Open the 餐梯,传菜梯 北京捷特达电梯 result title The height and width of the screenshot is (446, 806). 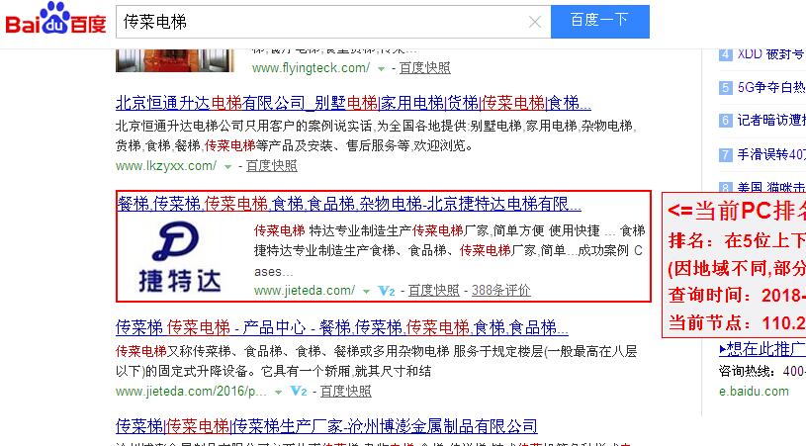(x=349, y=204)
